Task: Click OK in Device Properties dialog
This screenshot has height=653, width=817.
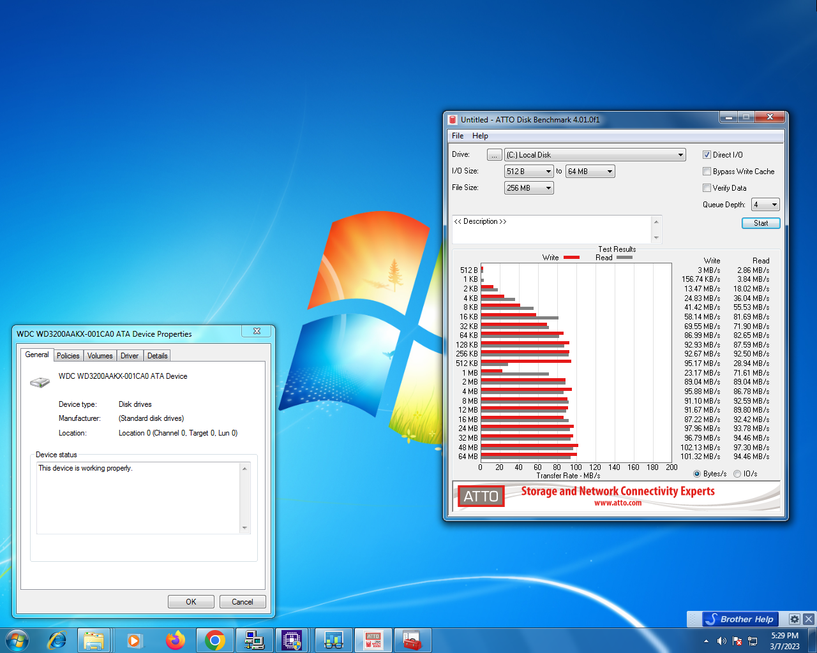Action: (x=191, y=602)
